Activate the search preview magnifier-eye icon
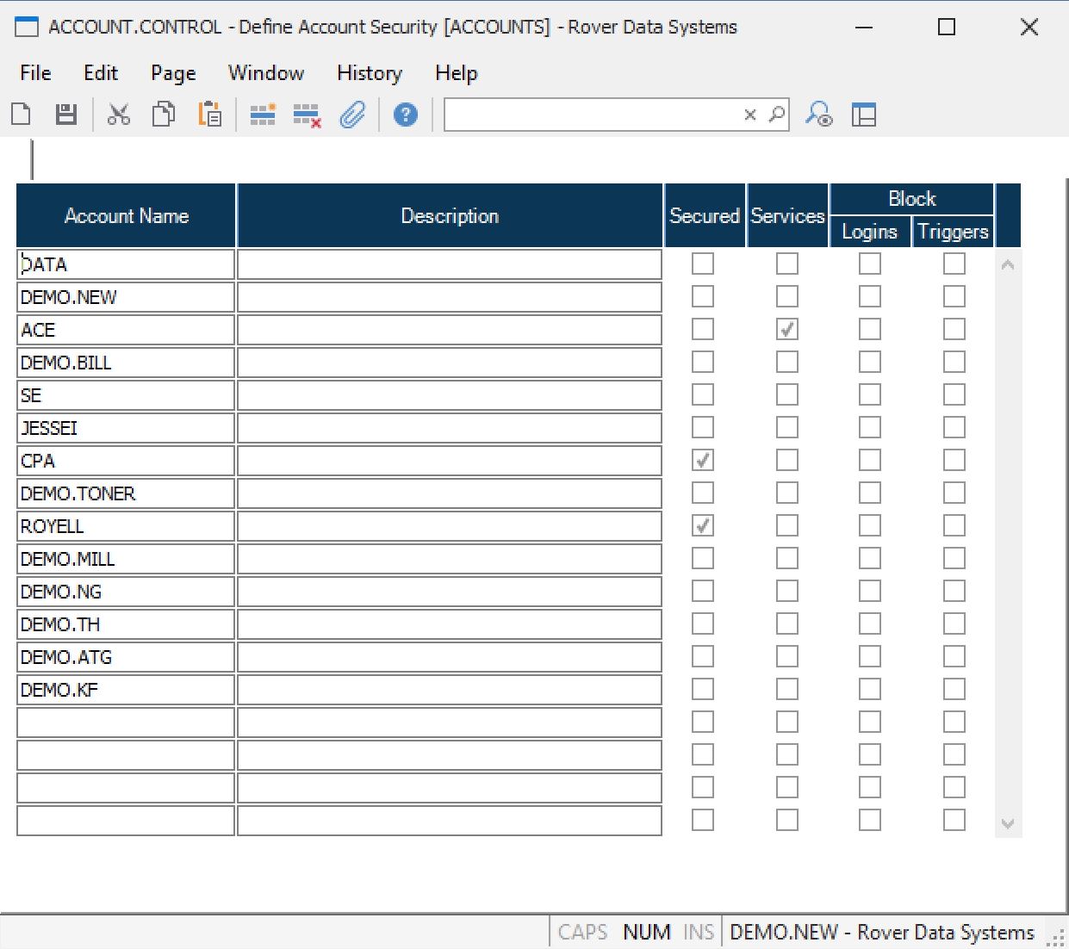This screenshot has width=1069, height=949. click(818, 114)
